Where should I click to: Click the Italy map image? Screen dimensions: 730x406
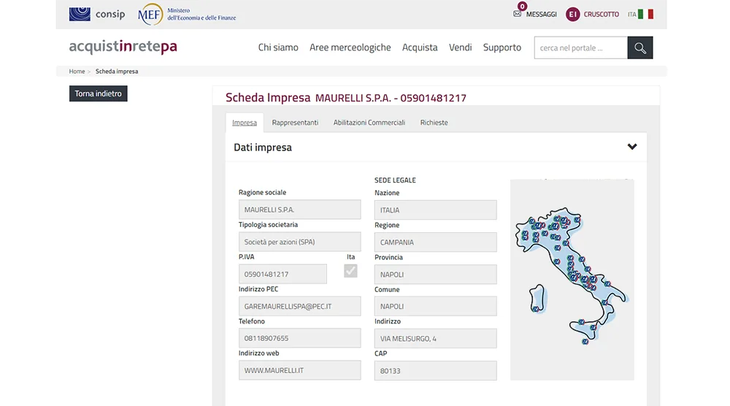tap(572, 279)
